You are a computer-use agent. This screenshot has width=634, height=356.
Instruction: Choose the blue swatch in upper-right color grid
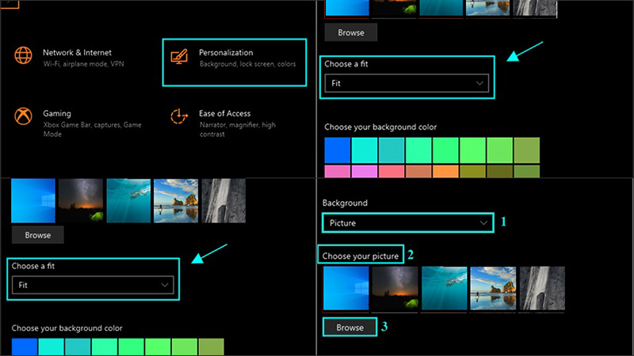pos(338,150)
